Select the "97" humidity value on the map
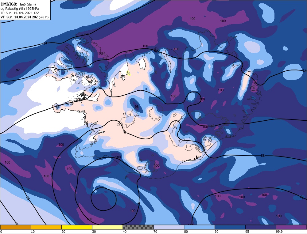307x234 pixels. (18, 70)
